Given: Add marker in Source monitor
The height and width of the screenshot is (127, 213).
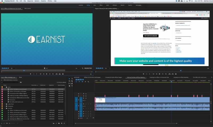Looking at the screenshot, I should [30, 74].
